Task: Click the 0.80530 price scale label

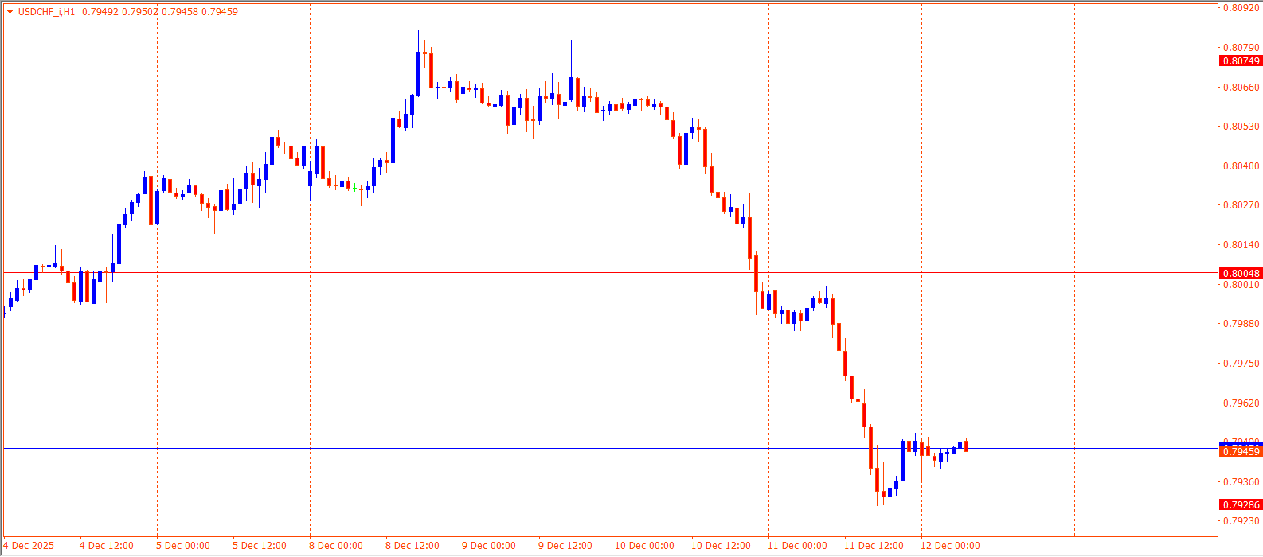Action: (1241, 127)
